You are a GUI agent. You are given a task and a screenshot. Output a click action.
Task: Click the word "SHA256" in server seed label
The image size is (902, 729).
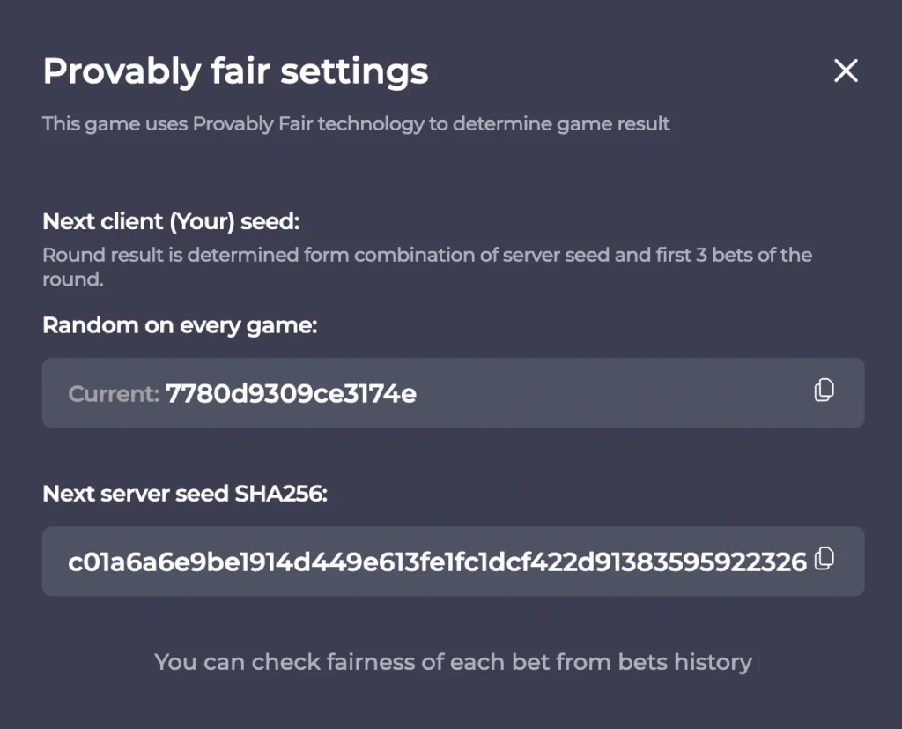280,495
